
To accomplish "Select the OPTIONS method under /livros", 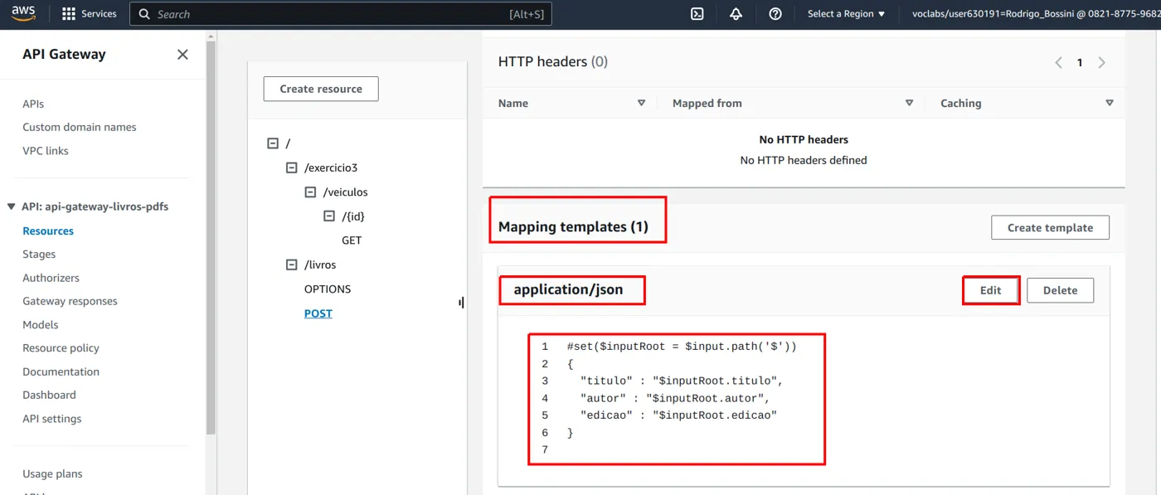I will [x=328, y=289].
